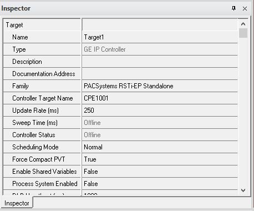
Task: Click the scrollbar up arrow
Action: tap(243, 24)
